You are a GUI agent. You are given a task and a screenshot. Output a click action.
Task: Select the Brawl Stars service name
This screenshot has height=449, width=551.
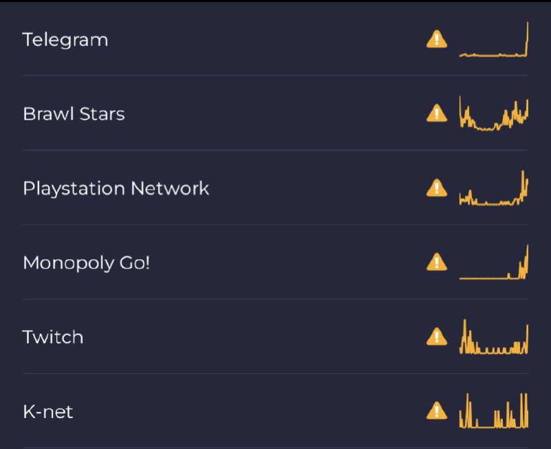[74, 113]
